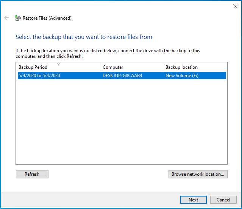242x209 pixels.
Task: Click the Restore Files wizard icon
Action: (x=18, y=18)
